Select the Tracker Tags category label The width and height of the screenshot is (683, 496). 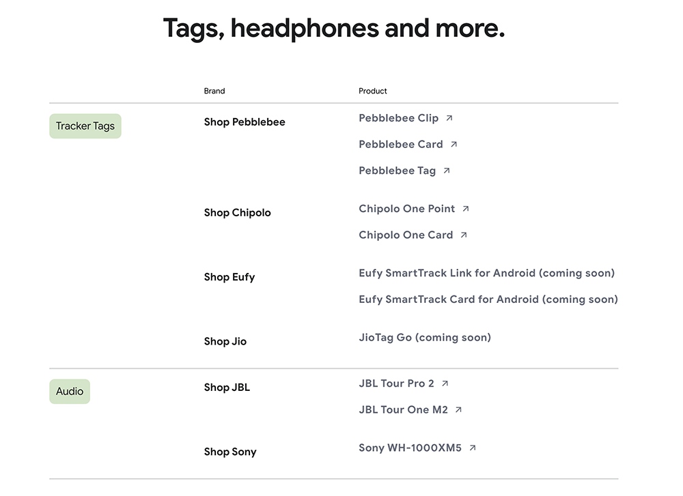click(85, 126)
